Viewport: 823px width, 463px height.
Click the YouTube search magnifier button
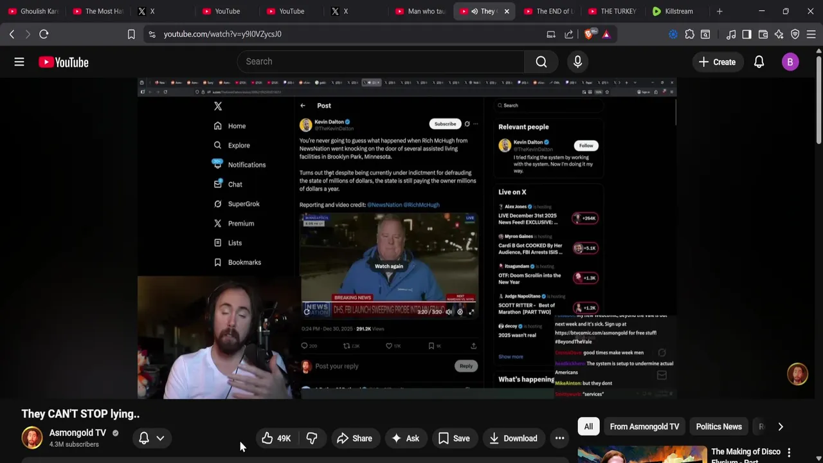point(541,62)
